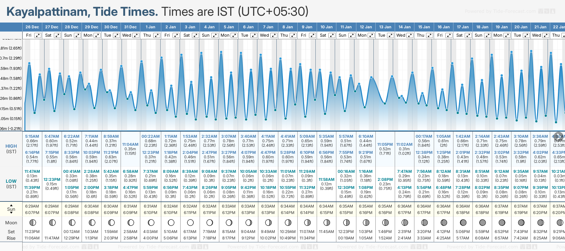The width and height of the screenshot is (565, 251).
Task: Click the highest tide peak on 5 Jan graph
Action: click(221, 52)
